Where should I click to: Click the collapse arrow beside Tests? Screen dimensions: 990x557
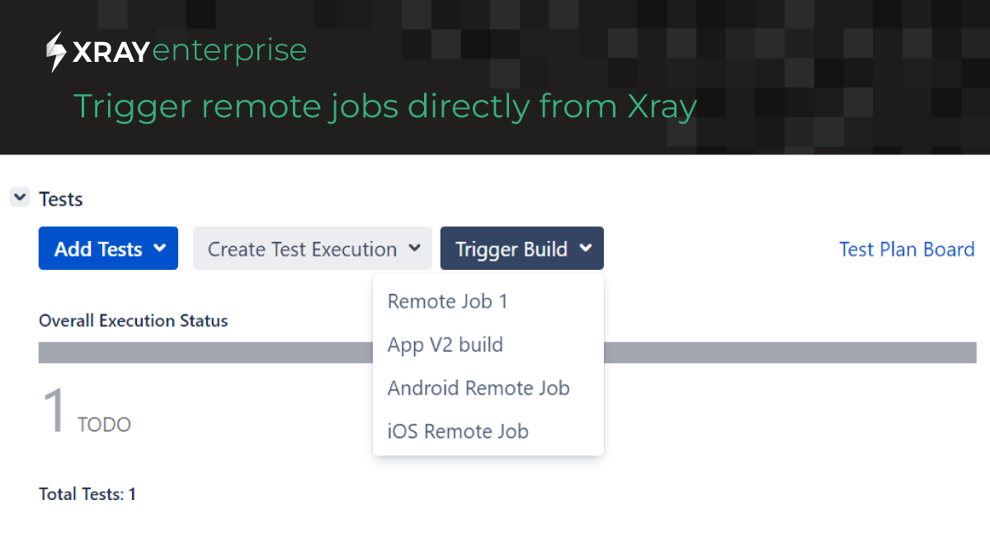[x=19, y=197]
